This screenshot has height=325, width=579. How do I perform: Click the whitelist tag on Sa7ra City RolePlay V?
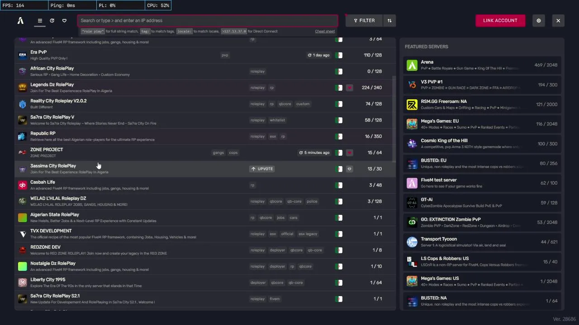pyautogui.click(x=277, y=120)
